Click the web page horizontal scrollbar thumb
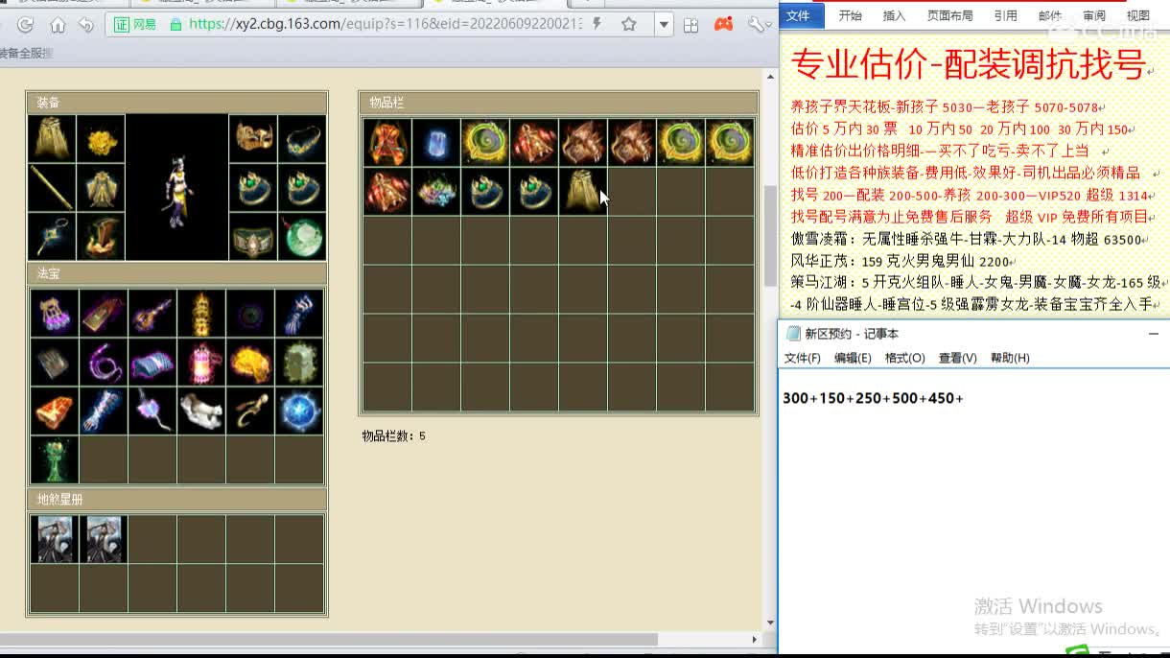1170x658 pixels. [x=329, y=639]
